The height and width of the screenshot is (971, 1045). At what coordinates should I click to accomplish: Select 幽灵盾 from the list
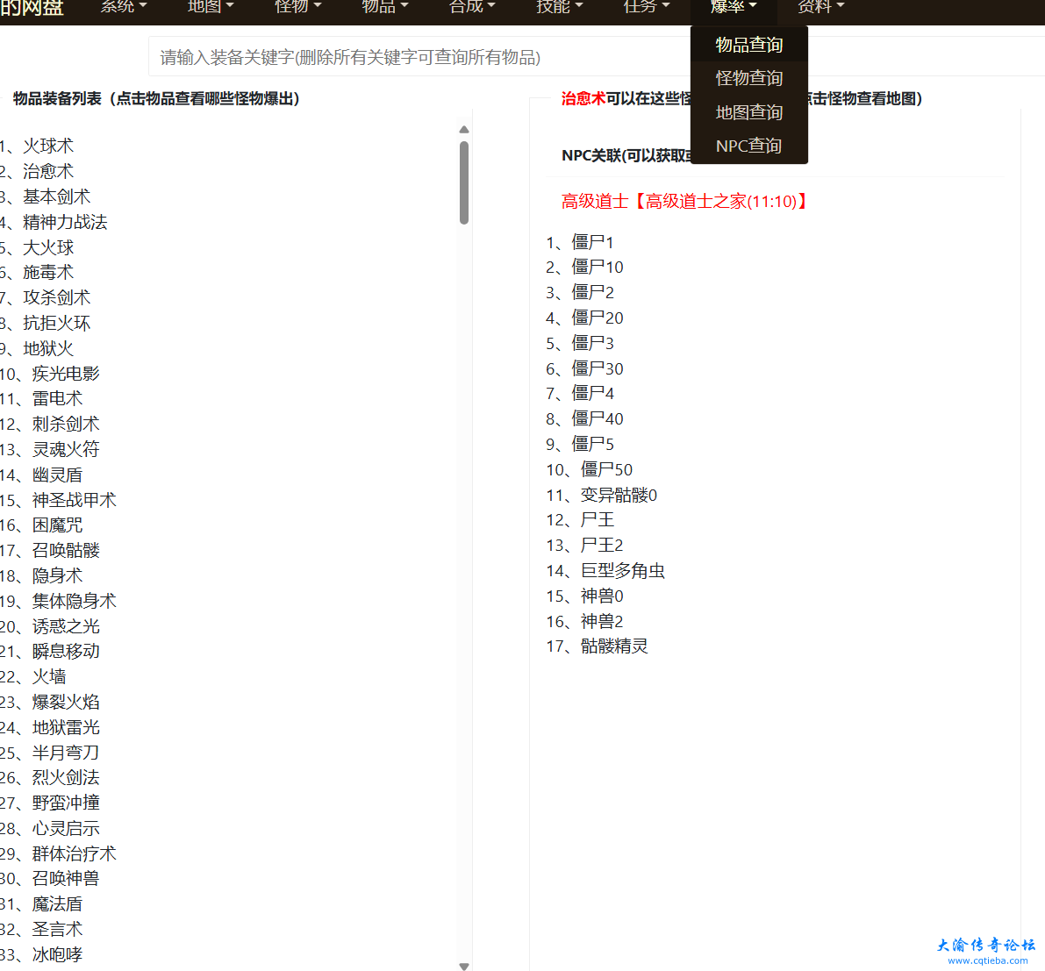(57, 475)
